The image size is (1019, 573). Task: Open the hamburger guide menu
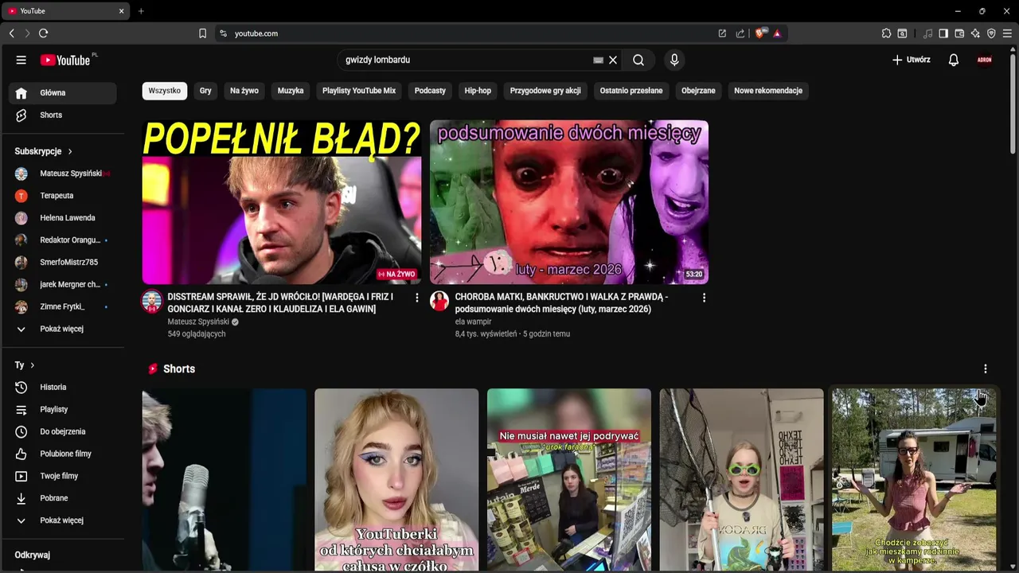point(21,60)
